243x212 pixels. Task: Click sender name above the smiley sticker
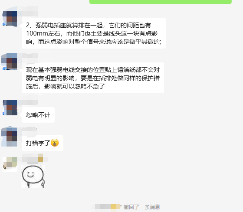coord(35,159)
